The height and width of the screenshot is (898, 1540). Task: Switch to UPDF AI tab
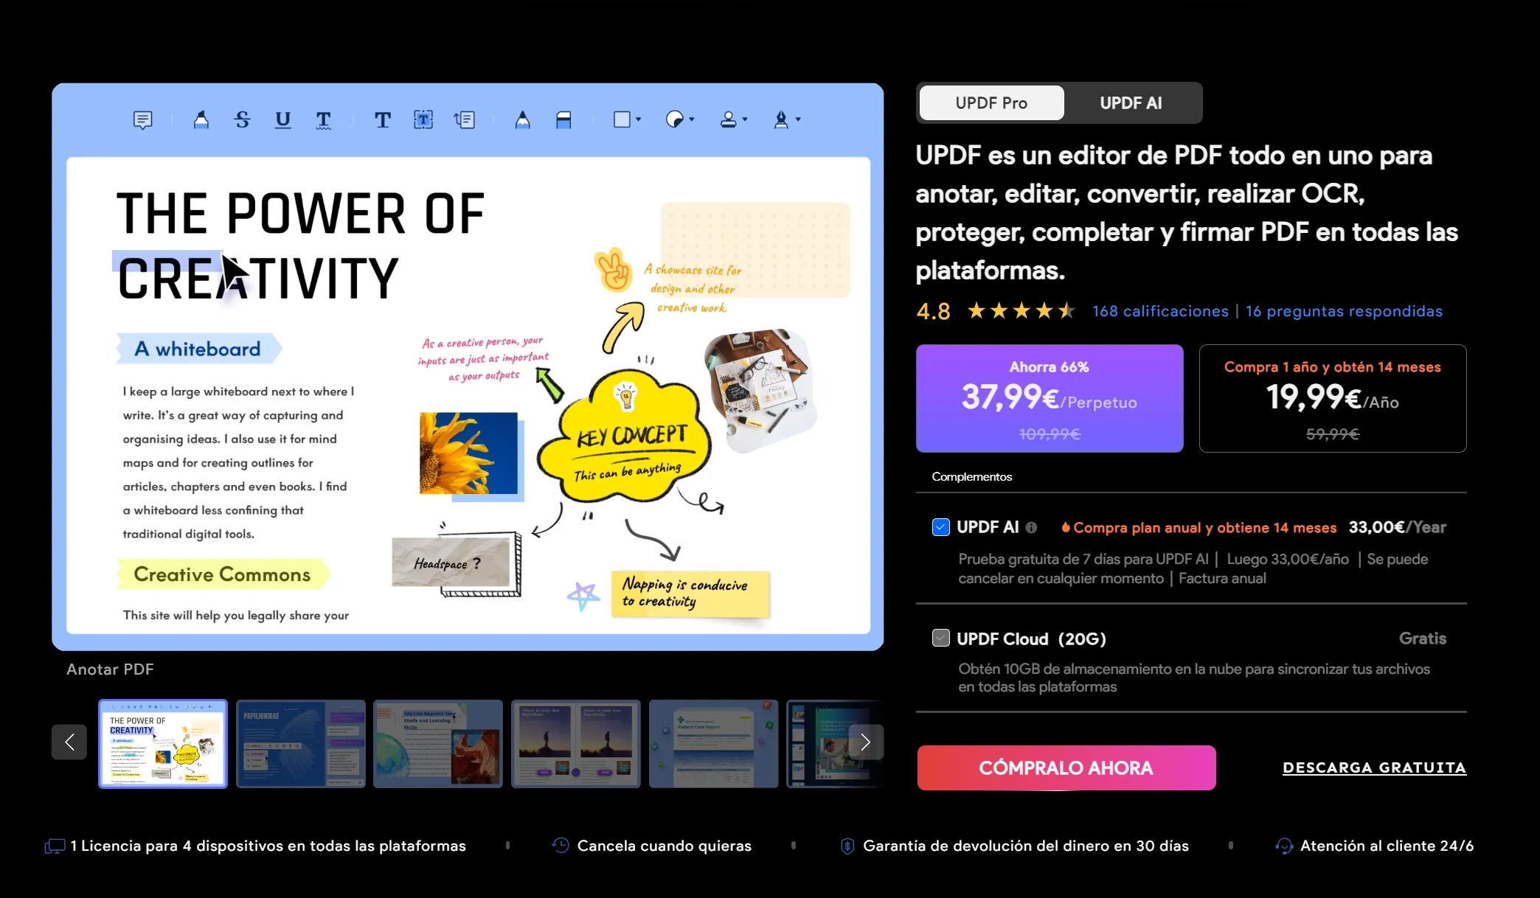pos(1131,102)
